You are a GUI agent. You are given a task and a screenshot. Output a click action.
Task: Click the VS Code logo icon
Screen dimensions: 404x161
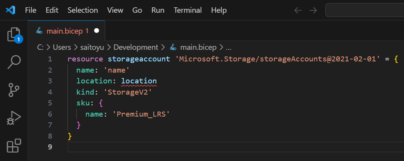pyautogui.click(x=10, y=10)
